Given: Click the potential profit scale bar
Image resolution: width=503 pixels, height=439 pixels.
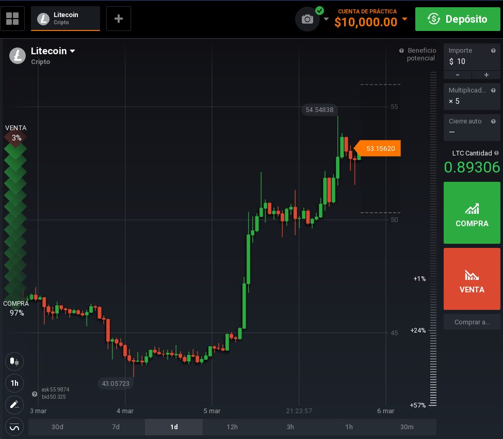Looking at the screenshot, I should coord(433,239).
